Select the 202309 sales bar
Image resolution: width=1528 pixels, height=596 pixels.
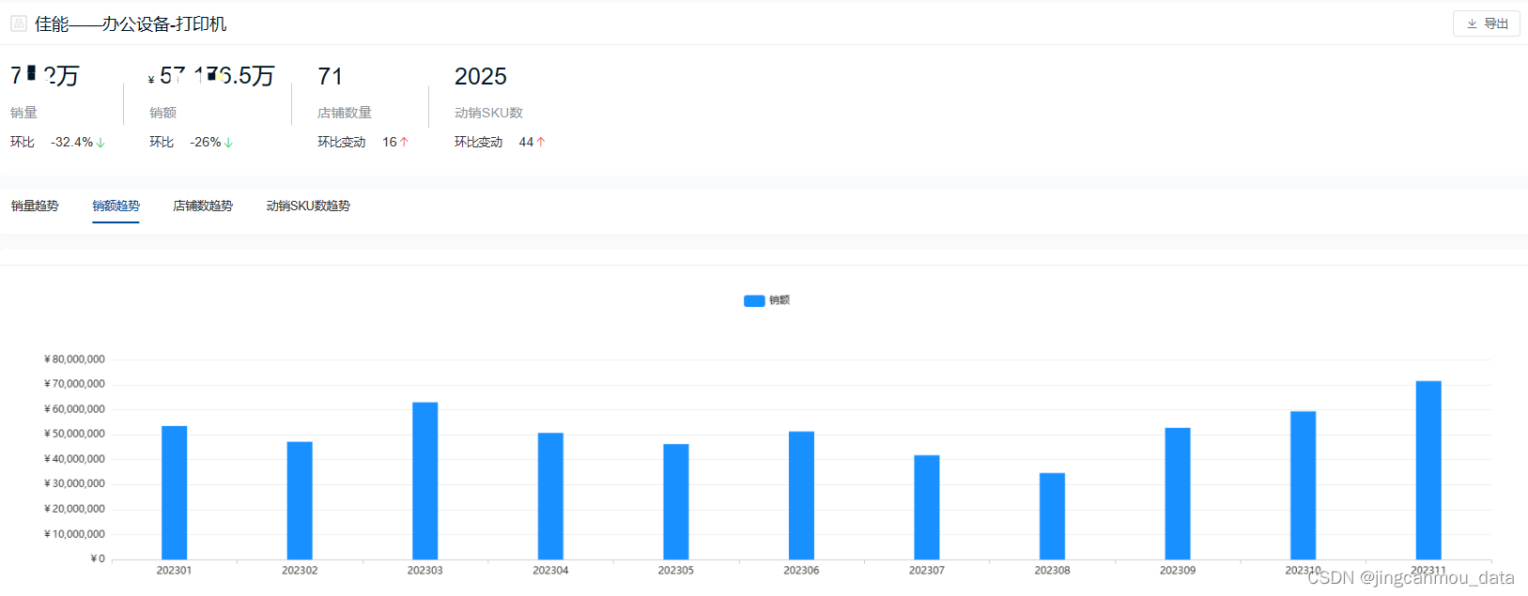pos(1178,494)
